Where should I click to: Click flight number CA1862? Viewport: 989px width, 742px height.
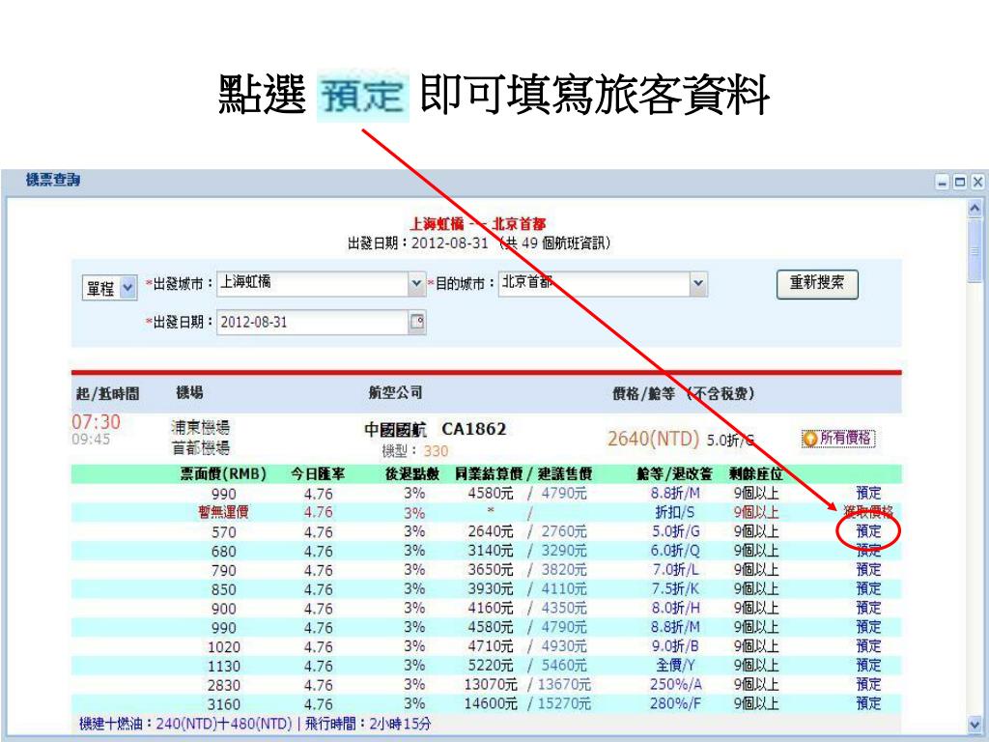coord(473,429)
